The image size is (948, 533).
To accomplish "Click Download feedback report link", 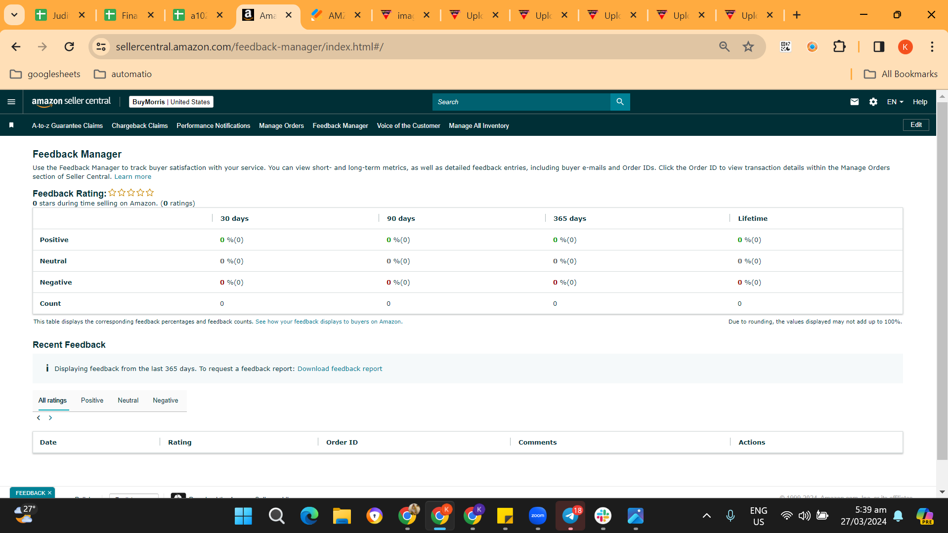I will point(340,369).
